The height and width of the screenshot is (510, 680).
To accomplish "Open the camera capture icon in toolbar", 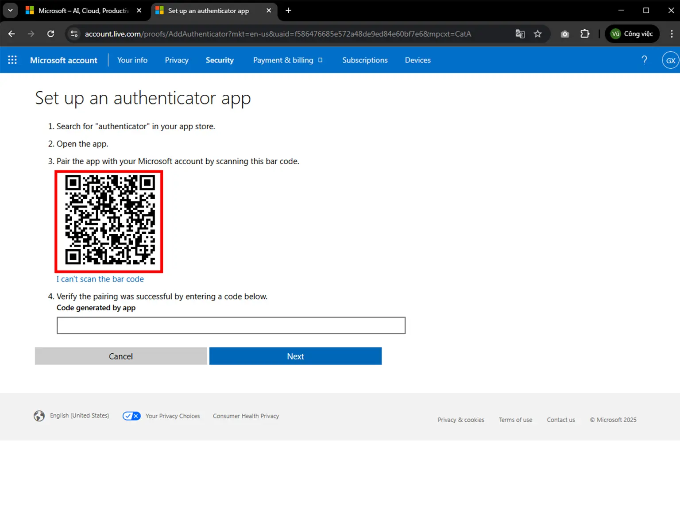I will (x=564, y=34).
